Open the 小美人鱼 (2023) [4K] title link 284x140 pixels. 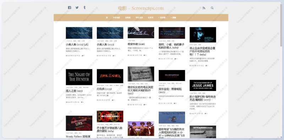pyautogui.click(x=77, y=44)
